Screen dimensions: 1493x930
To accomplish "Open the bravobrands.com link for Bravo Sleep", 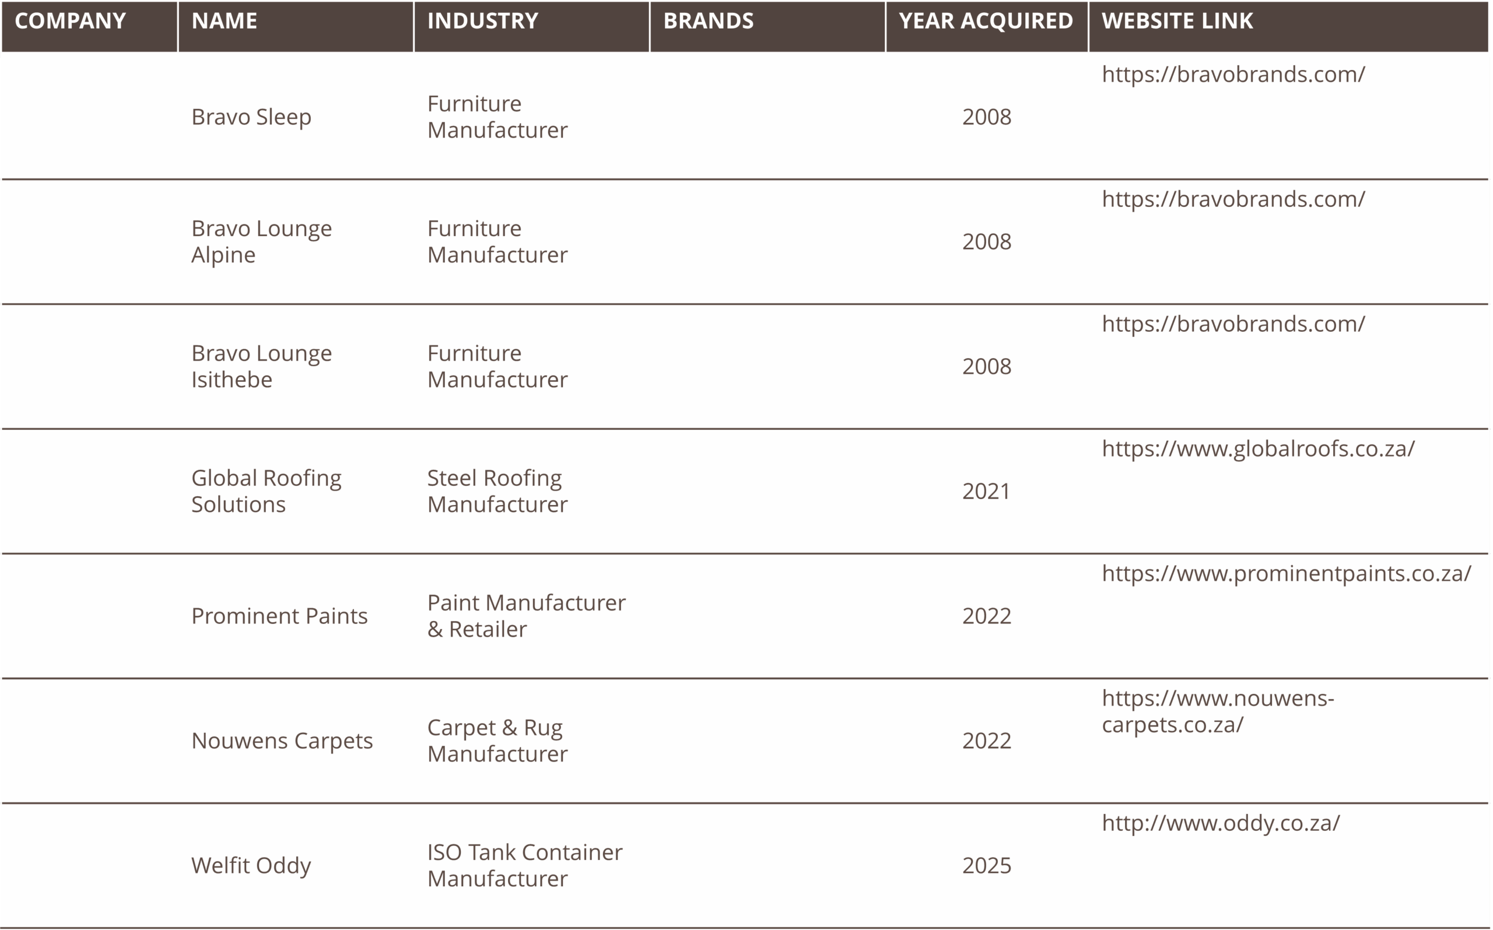I will [x=1233, y=75].
